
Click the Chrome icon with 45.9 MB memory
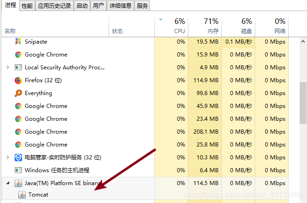[x=18, y=106]
